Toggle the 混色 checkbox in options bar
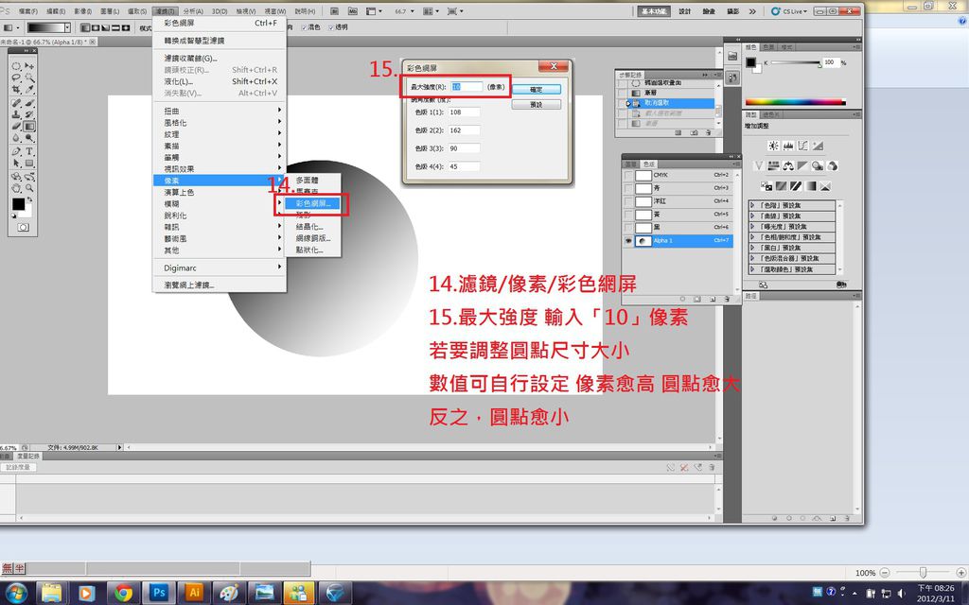 pyautogui.click(x=304, y=27)
